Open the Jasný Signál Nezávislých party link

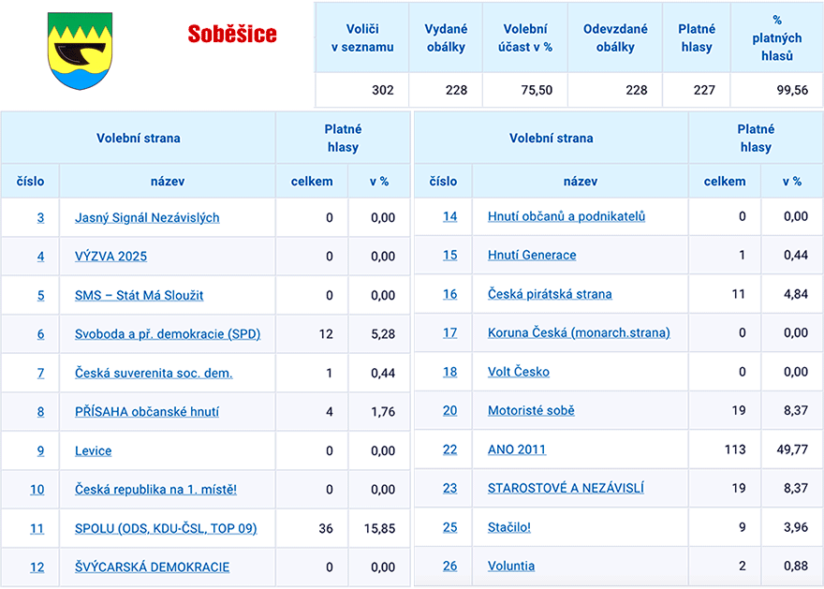147,217
